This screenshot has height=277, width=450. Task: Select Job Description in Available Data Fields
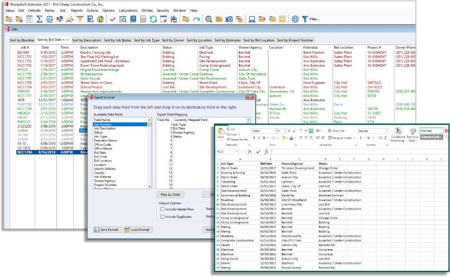pyautogui.click(x=105, y=129)
